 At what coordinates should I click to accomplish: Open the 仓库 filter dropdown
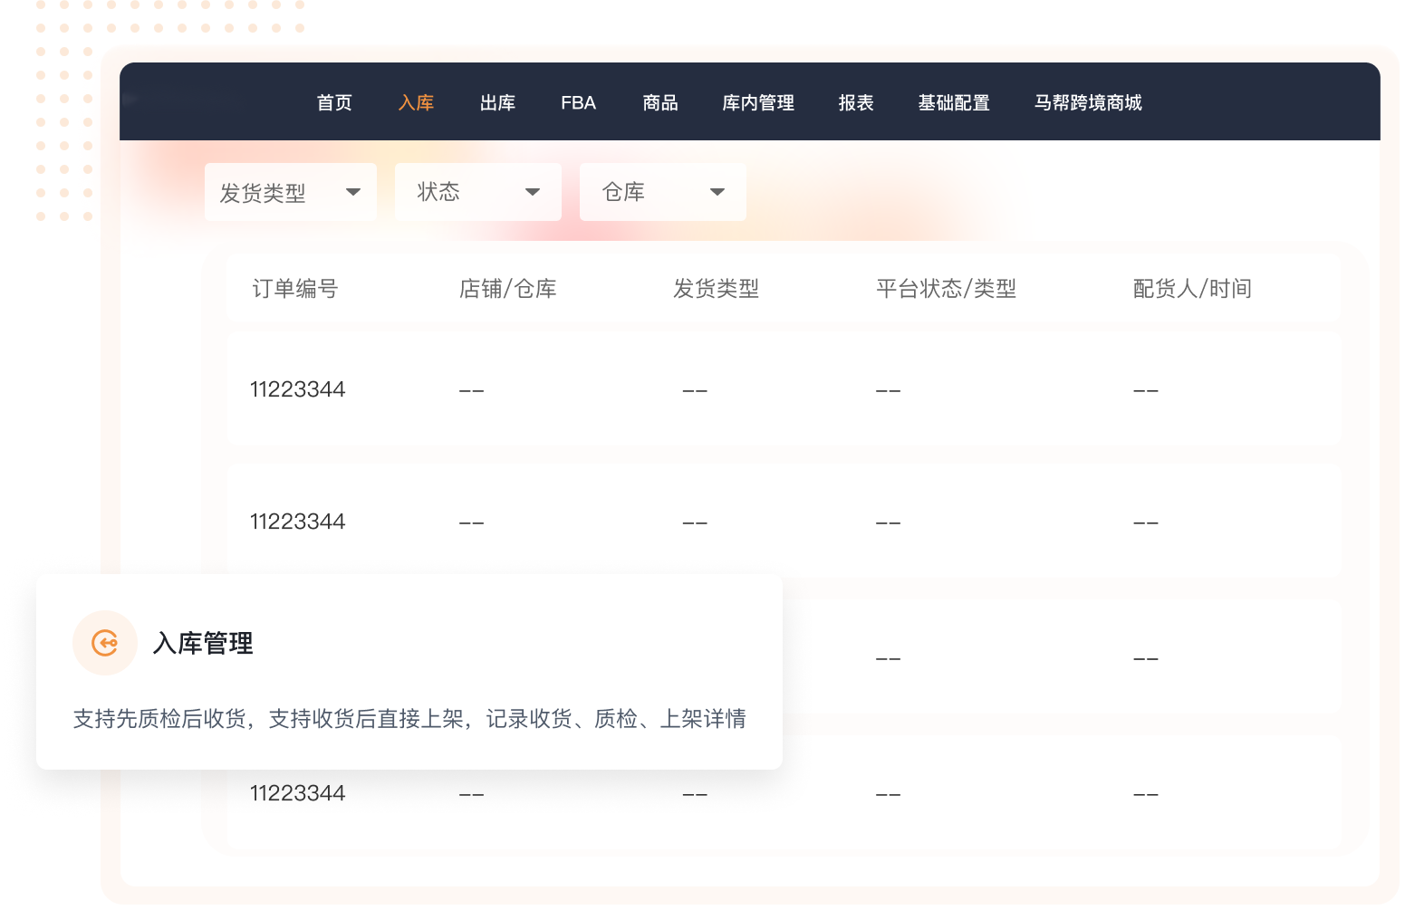click(662, 192)
